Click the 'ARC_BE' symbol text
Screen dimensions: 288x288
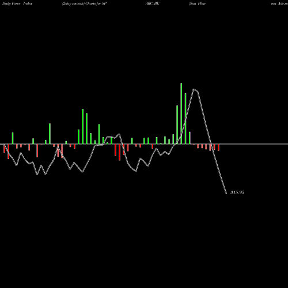152,3
